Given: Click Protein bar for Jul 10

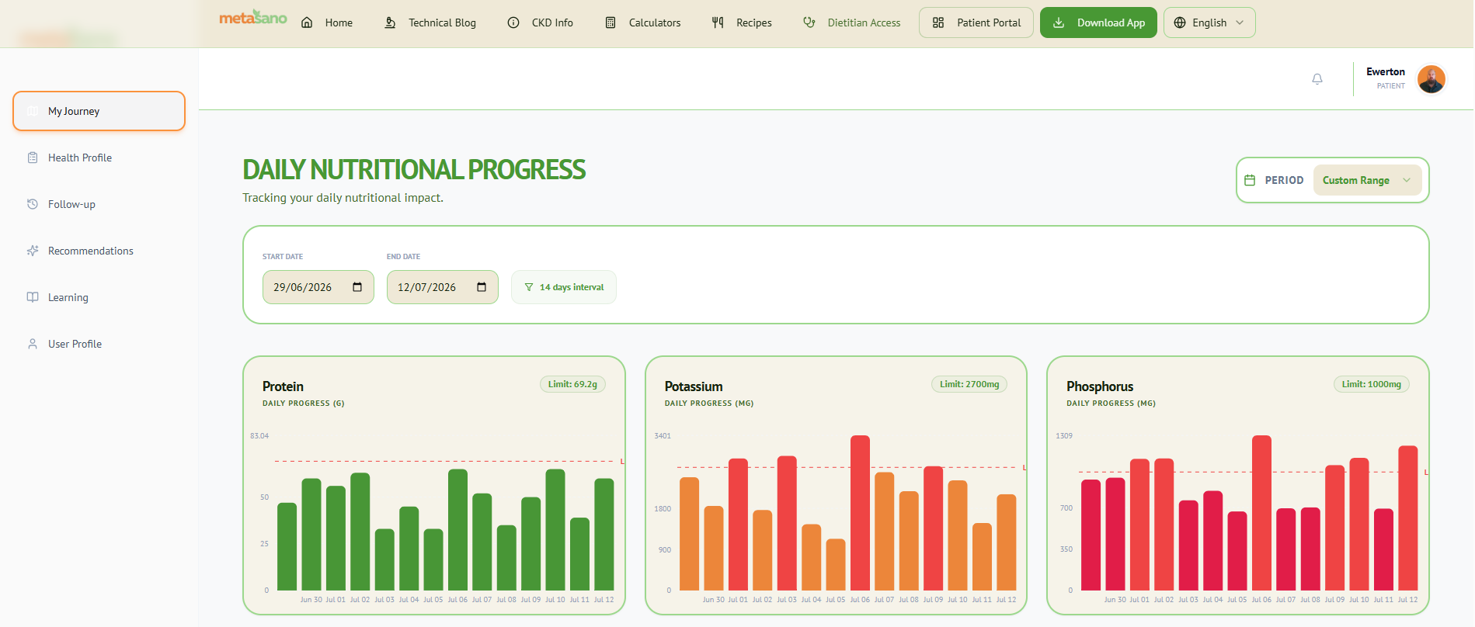Looking at the screenshot, I should [x=555, y=530].
